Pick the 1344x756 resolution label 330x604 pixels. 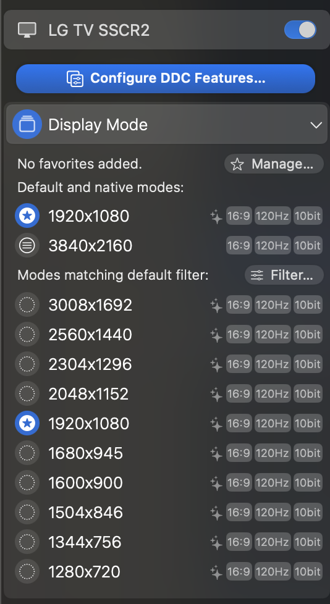[85, 542]
